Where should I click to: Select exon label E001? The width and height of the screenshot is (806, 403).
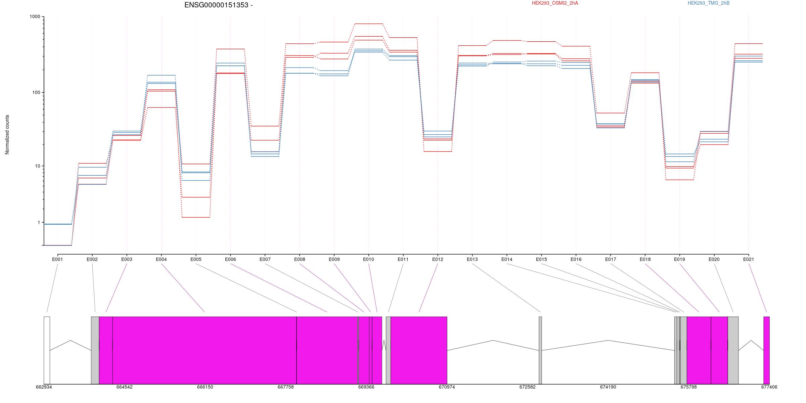click(x=57, y=259)
